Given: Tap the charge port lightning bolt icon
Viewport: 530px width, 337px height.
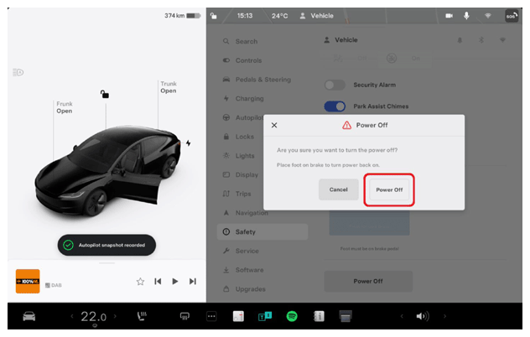Looking at the screenshot, I should (189, 143).
